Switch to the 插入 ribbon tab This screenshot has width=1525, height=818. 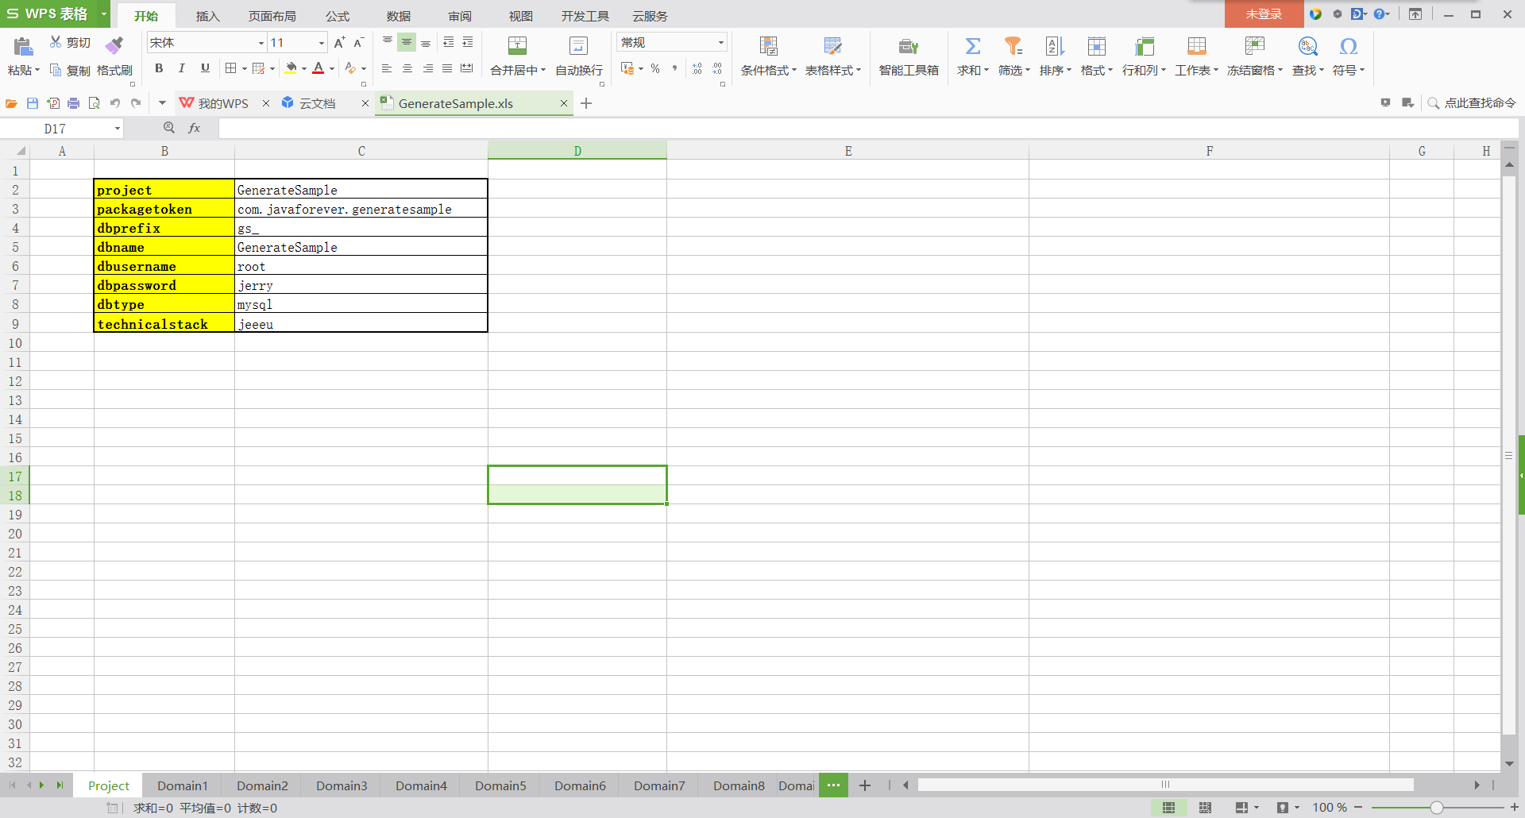[x=207, y=16]
